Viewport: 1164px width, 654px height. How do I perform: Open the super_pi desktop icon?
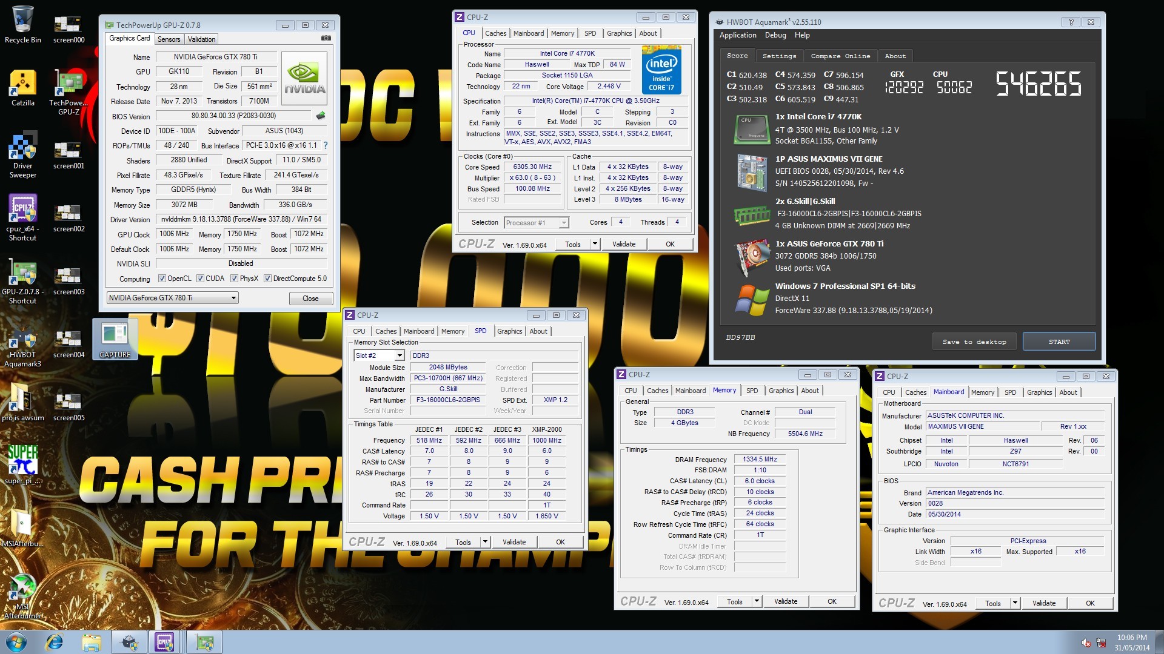pos(23,465)
